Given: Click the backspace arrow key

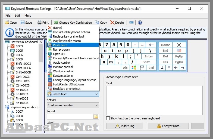Looking at the screenshot, I should point(151,45).
